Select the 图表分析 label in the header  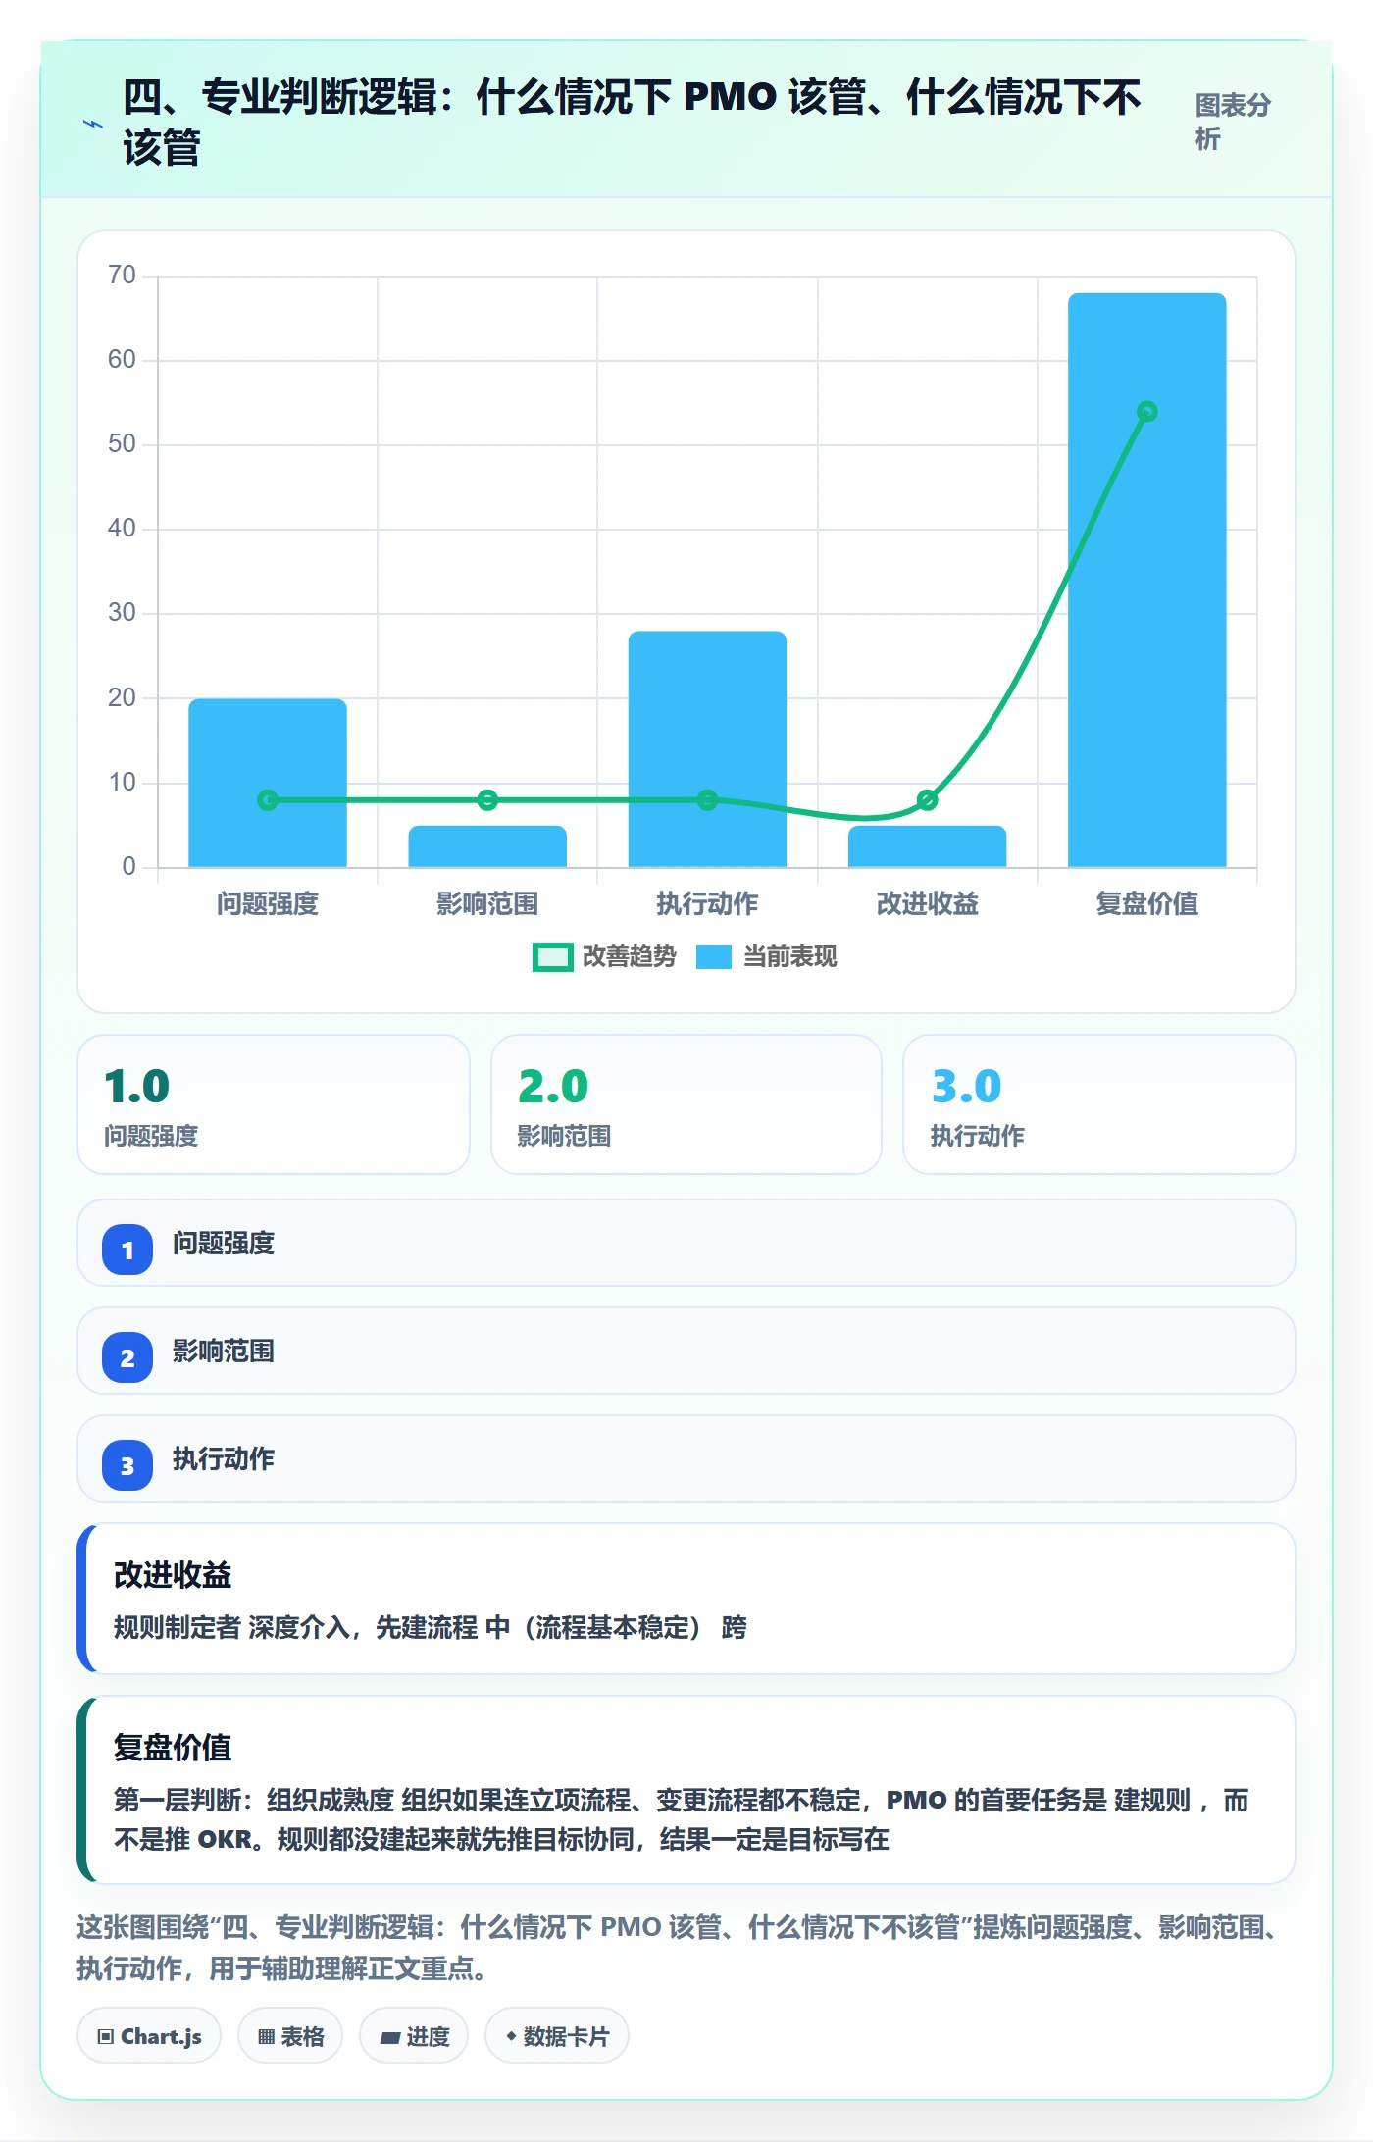1233,122
